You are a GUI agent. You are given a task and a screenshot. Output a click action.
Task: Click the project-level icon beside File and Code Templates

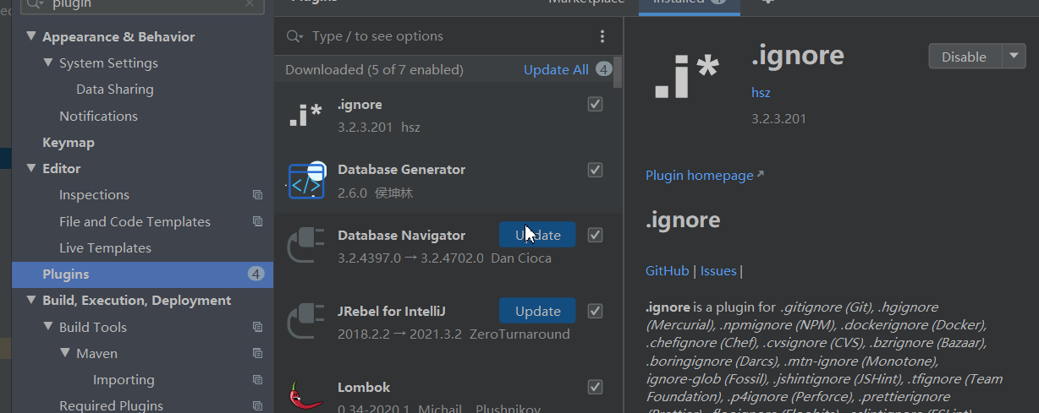pos(258,221)
